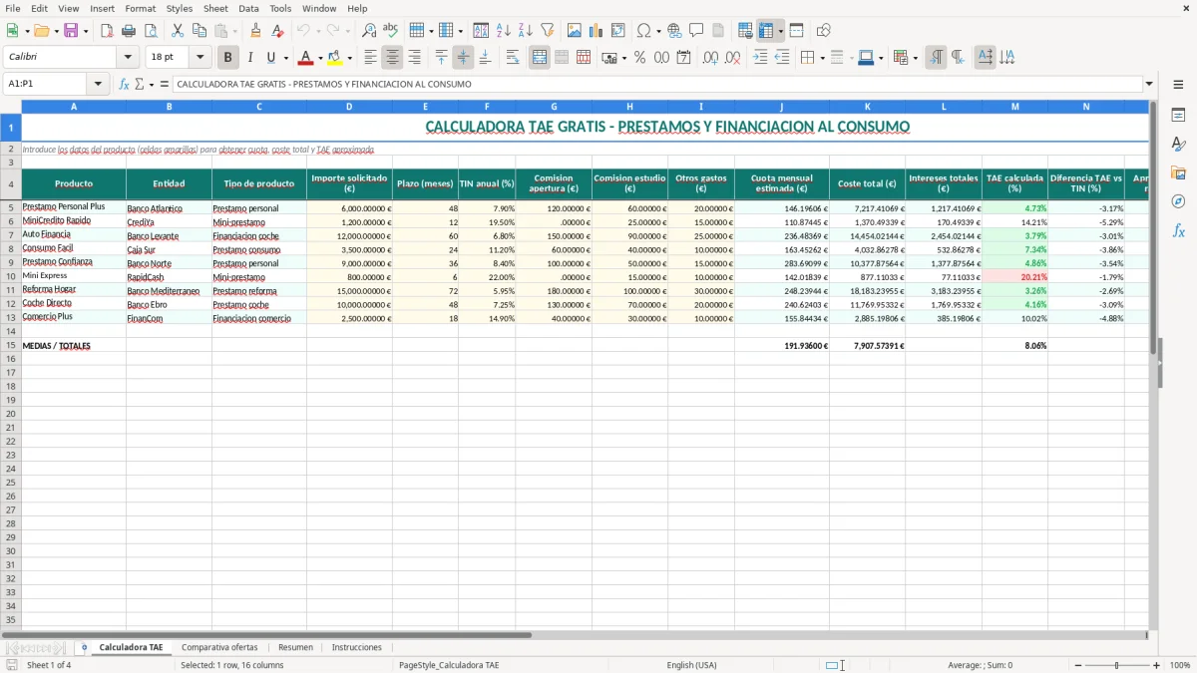The image size is (1197, 673).
Task: Insert Hyperlink icon
Action: pyautogui.click(x=674, y=31)
